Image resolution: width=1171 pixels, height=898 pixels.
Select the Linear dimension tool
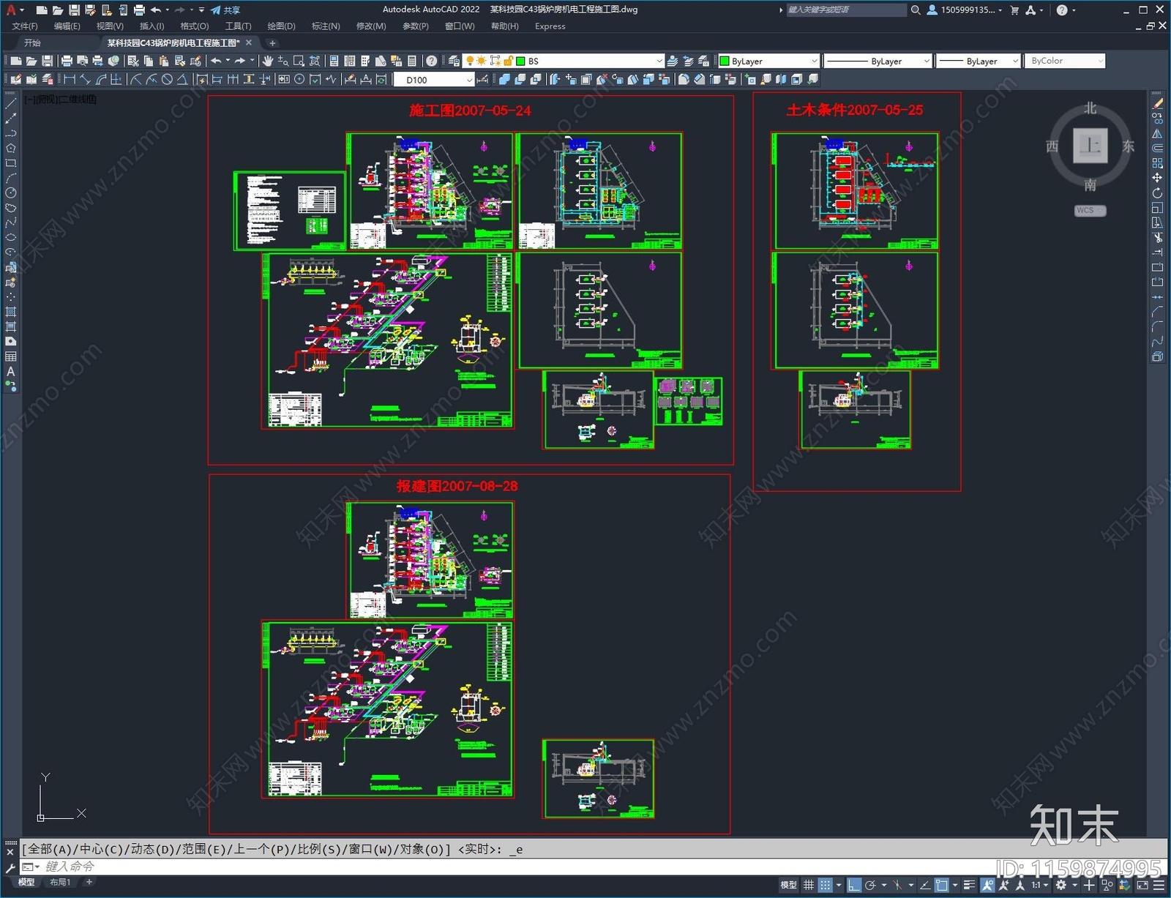pyautogui.click(x=70, y=80)
